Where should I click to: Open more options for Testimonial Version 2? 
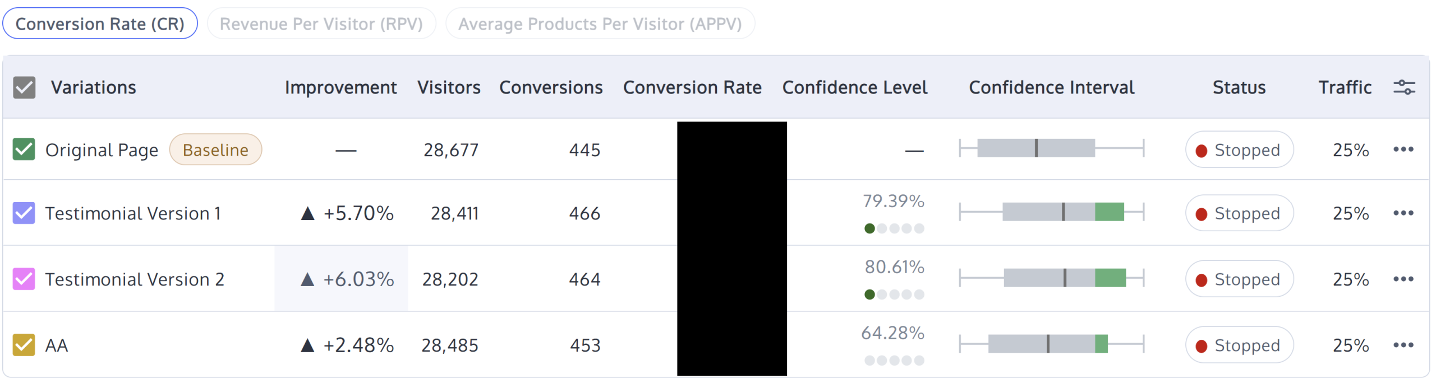1403,279
